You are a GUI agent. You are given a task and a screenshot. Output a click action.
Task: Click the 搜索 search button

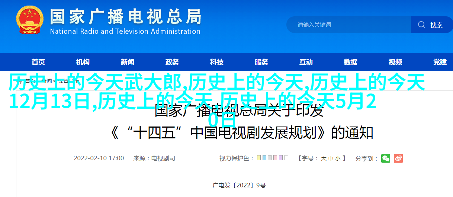(x=432, y=25)
